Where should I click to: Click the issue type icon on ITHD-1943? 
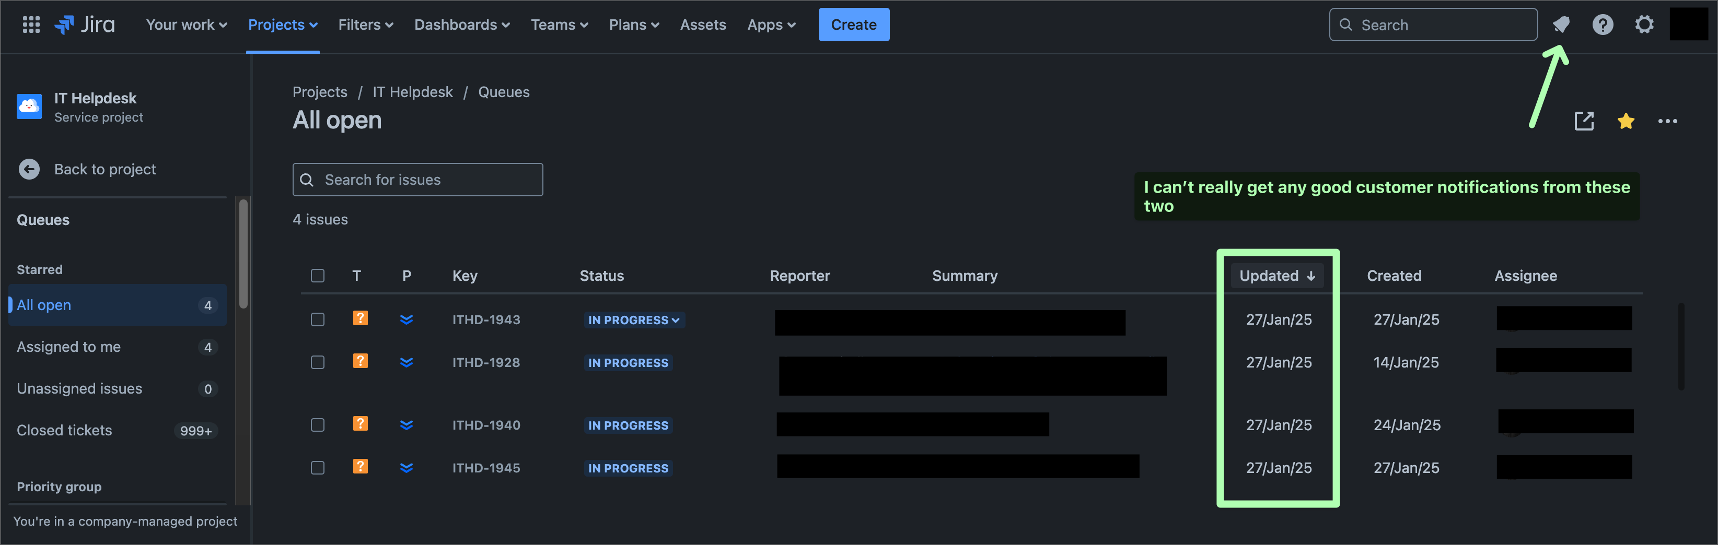click(x=361, y=319)
